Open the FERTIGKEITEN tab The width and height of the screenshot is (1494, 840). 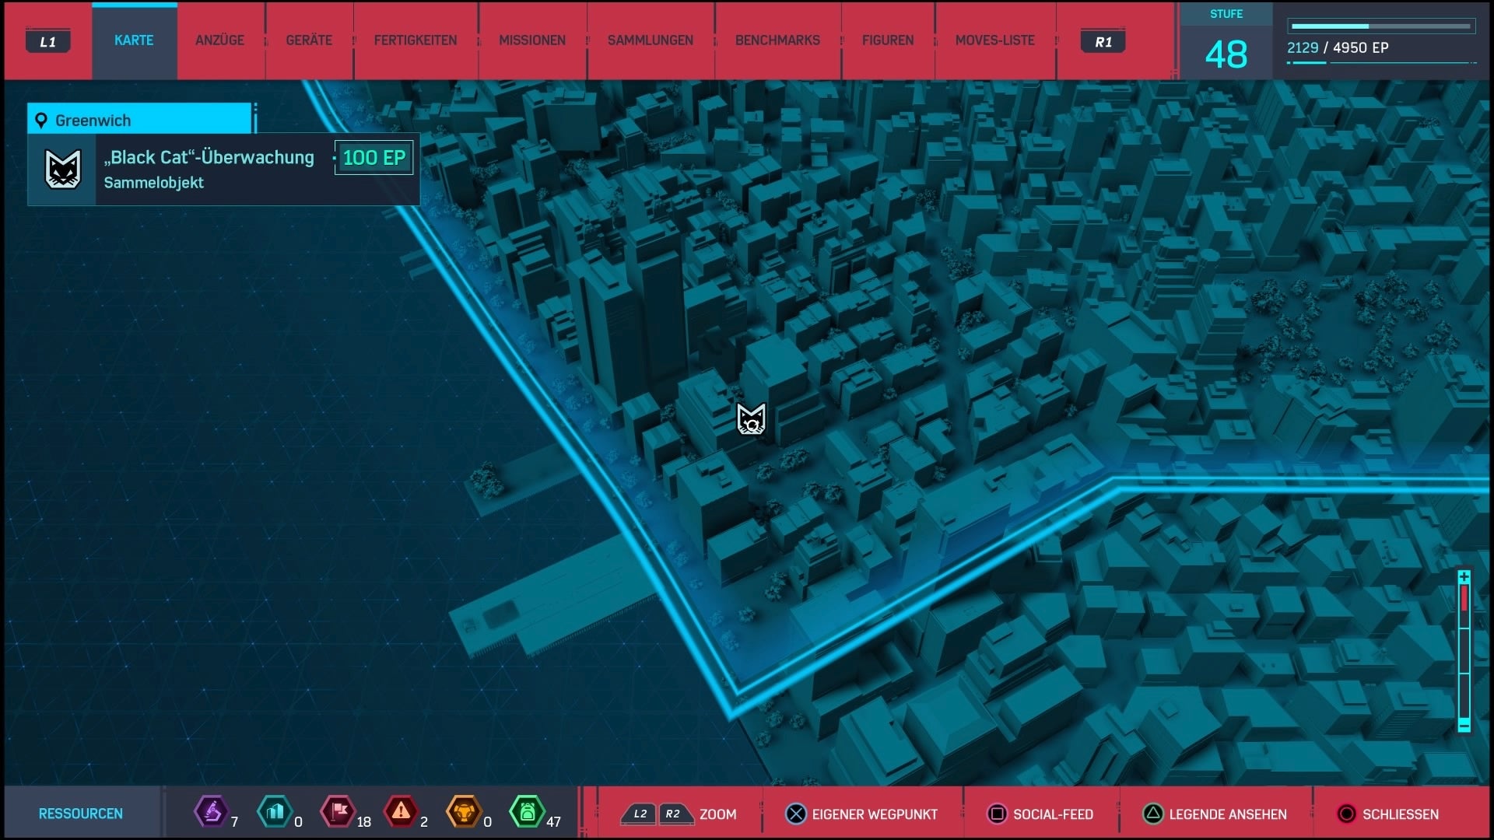tap(416, 40)
